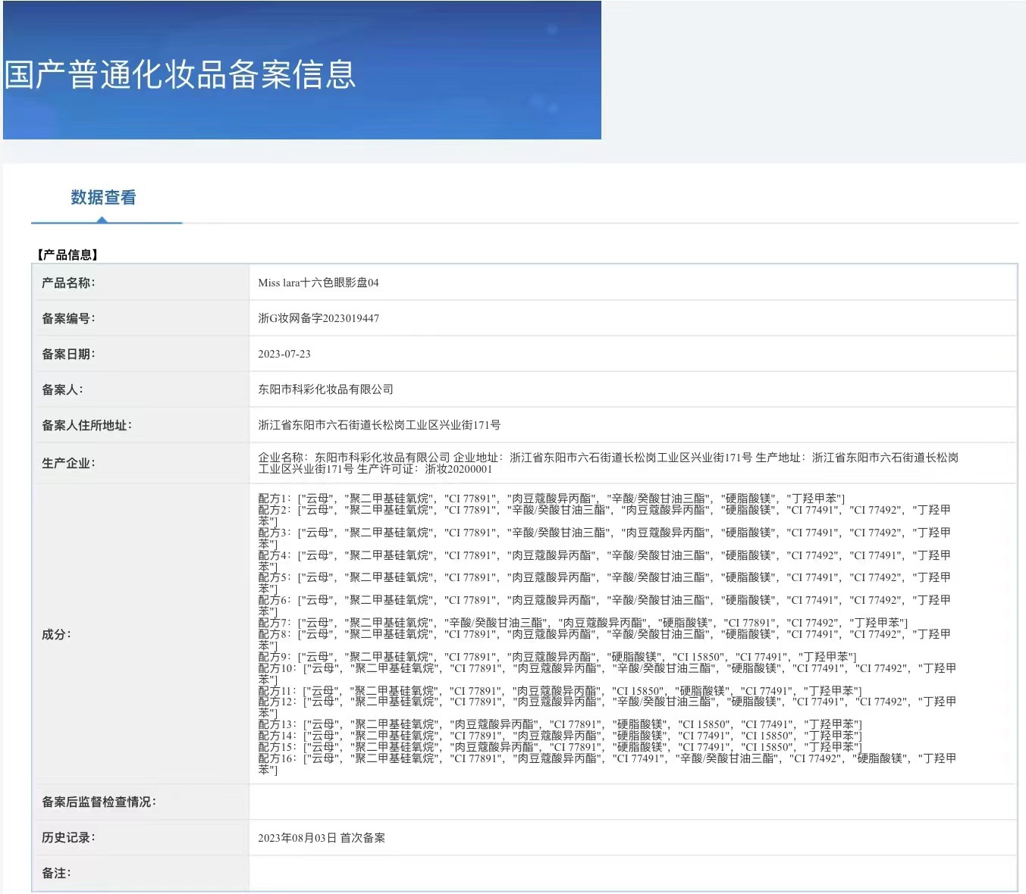Click the 备案人 label
This screenshot has width=1026, height=894.
(x=62, y=389)
